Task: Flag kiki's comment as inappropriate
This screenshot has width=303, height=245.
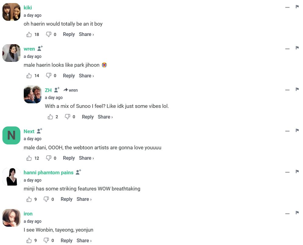Action: click(297, 7)
